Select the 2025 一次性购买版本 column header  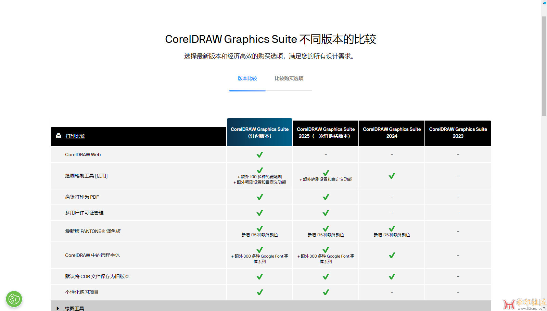pos(326,133)
